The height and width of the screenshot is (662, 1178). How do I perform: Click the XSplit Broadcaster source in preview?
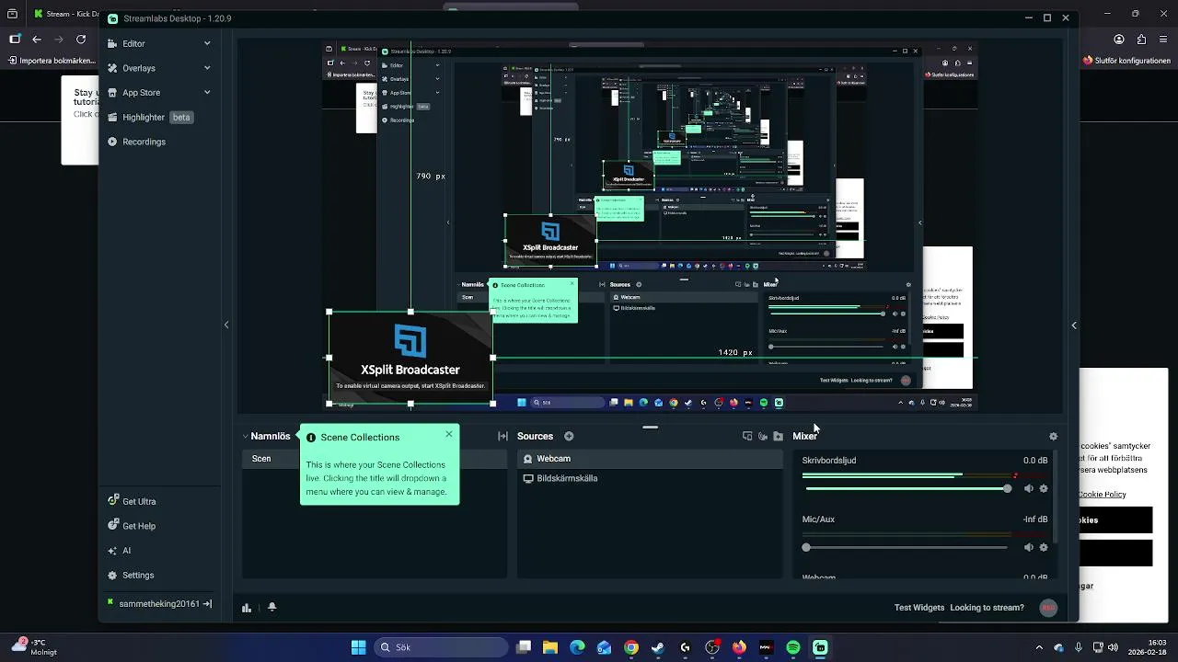(410, 358)
